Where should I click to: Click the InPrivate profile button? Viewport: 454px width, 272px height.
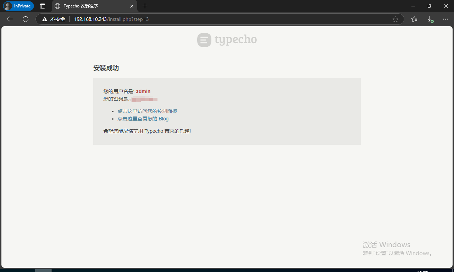(18, 6)
